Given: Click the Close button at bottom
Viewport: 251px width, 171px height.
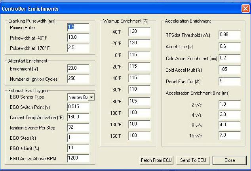Looking at the screenshot, I should (229, 160).
